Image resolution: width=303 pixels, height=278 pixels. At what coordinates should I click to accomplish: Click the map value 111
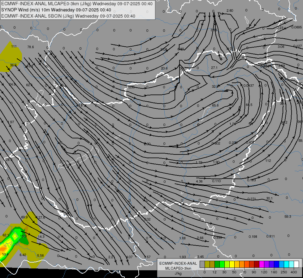point(14,46)
